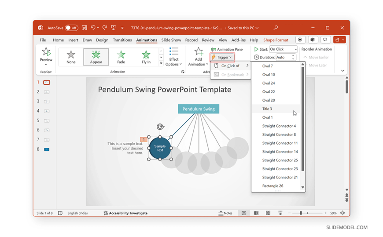
Task: Select the Fly In animation effect
Action: click(146, 57)
